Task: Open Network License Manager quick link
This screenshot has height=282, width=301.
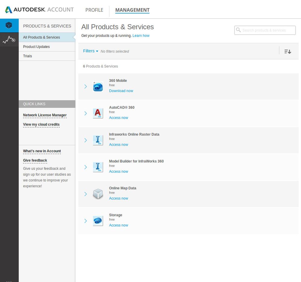Action: click(x=45, y=115)
